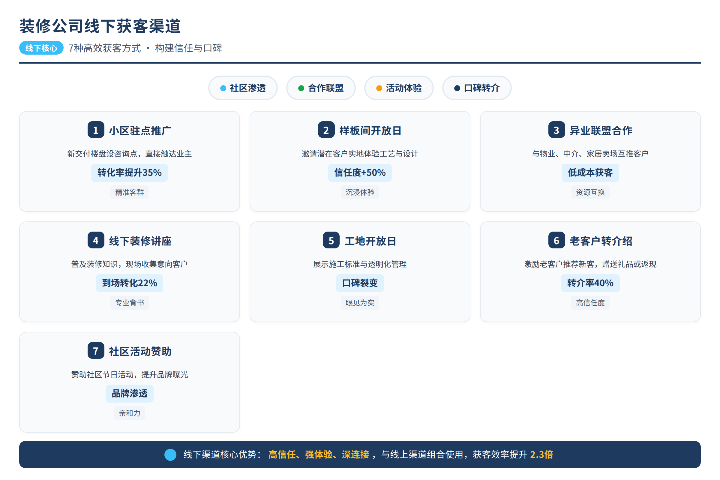Image resolution: width=720 pixels, height=480 pixels.
Task: Click the 到场转化22% highlight
Action: point(130,283)
